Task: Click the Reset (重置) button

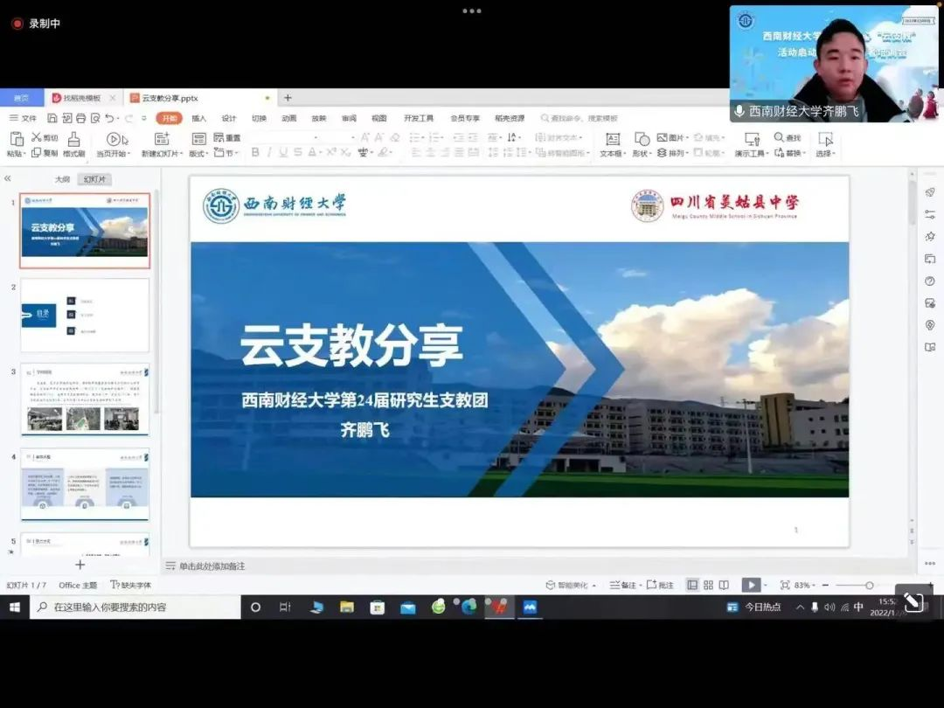Action: (x=228, y=138)
